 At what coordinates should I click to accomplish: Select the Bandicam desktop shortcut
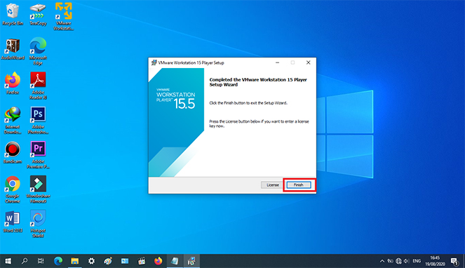[13, 152]
